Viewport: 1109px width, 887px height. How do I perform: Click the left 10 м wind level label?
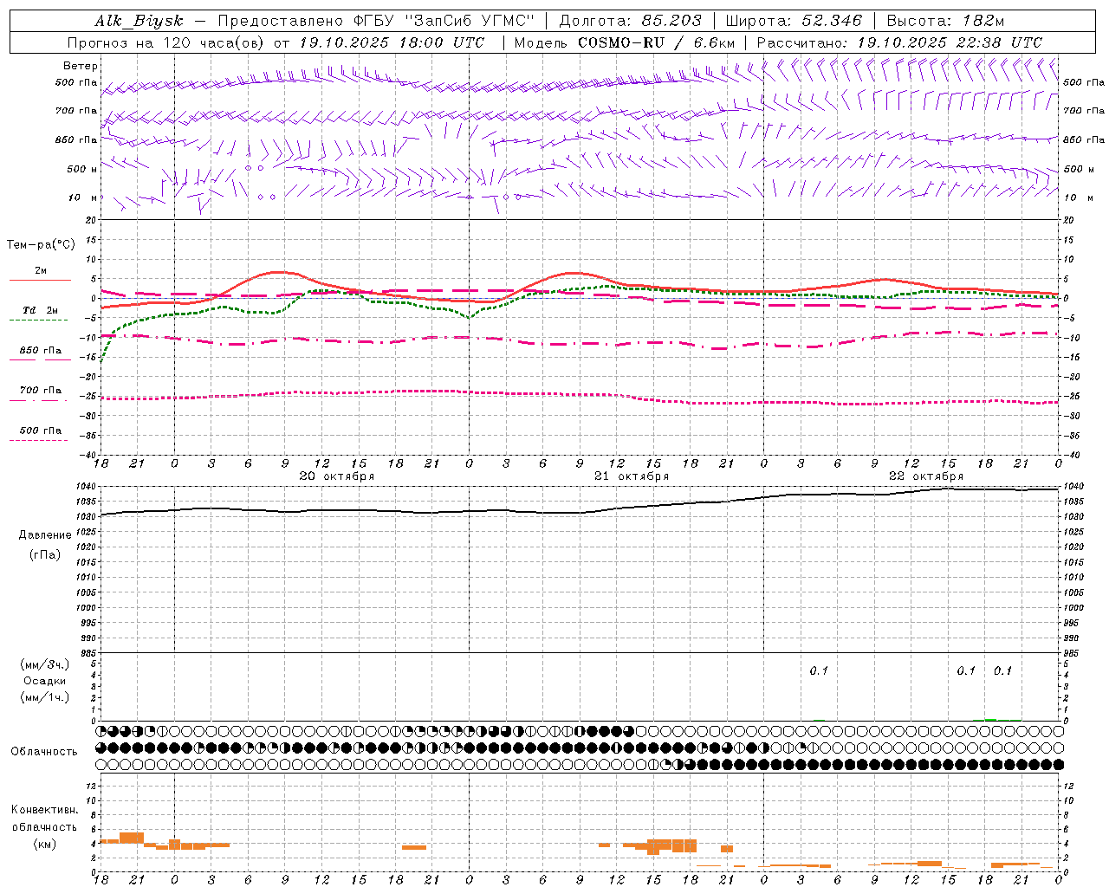pos(83,197)
